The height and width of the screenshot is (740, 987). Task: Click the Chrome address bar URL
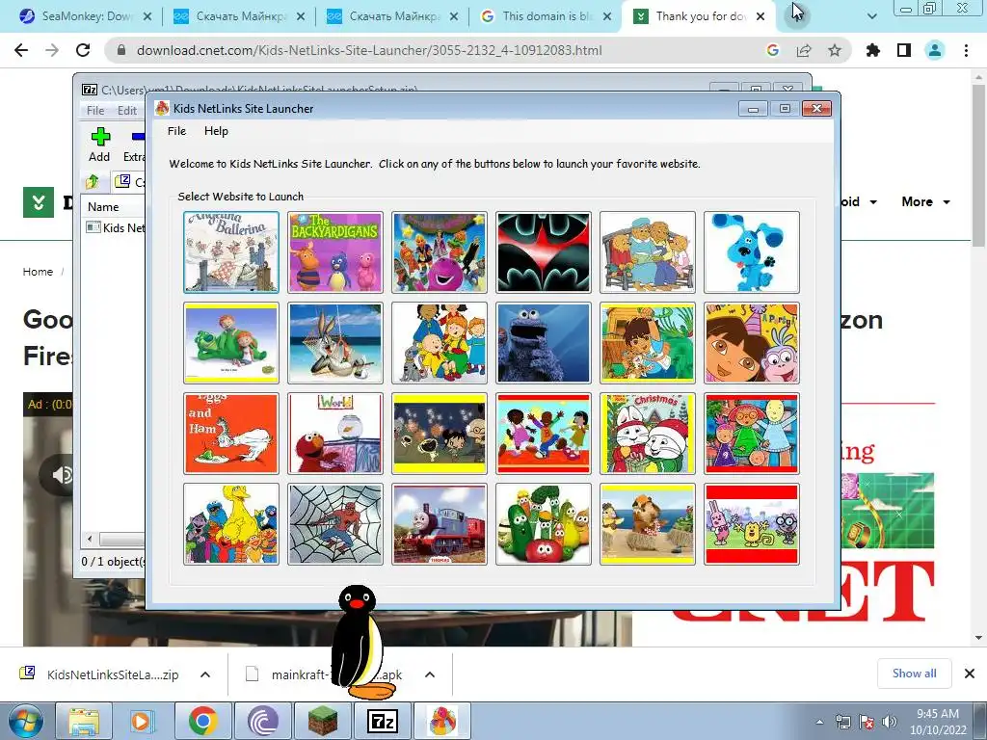(x=369, y=50)
